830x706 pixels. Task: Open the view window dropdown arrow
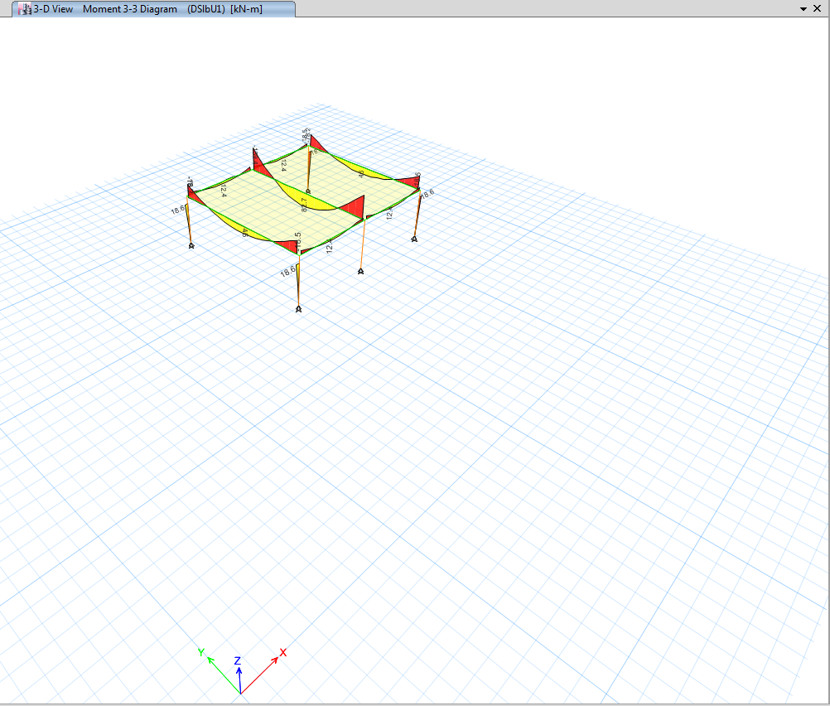(x=803, y=9)
